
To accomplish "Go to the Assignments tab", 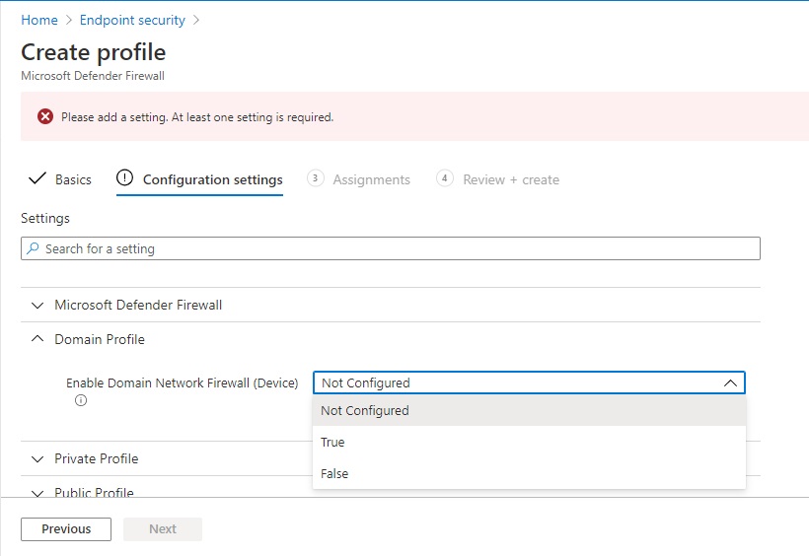I will (371, 179).
